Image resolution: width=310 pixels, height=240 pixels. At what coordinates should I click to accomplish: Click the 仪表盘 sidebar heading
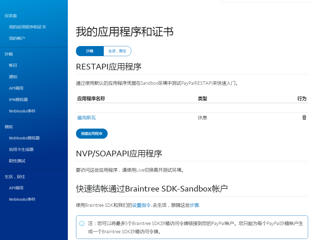pyautogui.click(x=11, y=16)
